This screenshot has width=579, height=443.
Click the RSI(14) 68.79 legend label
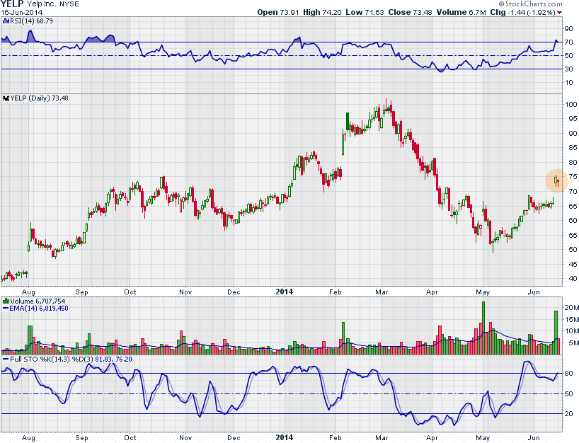(x=31, y=21)
